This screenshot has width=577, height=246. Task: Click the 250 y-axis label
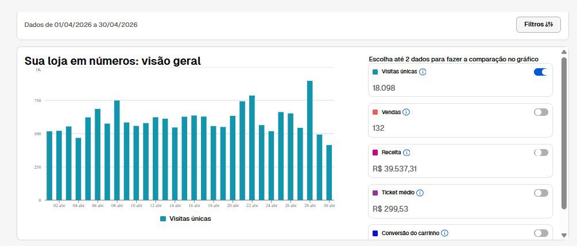38,167
